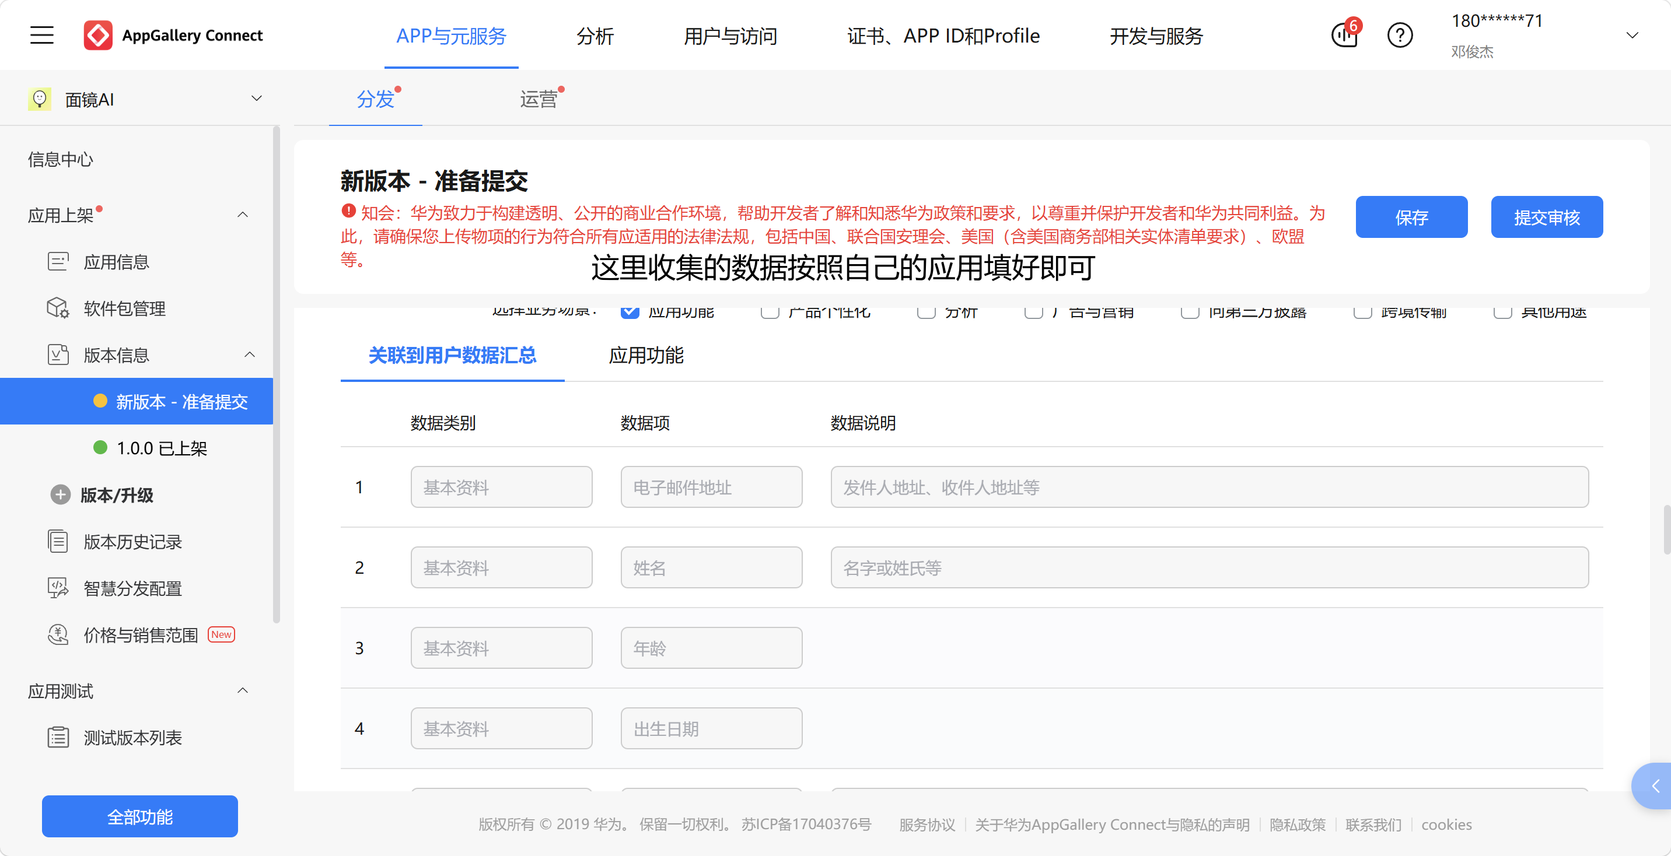The image size is (1671, 856).
Task: Collapse the 版本信息 subsection
Action: 250,355
